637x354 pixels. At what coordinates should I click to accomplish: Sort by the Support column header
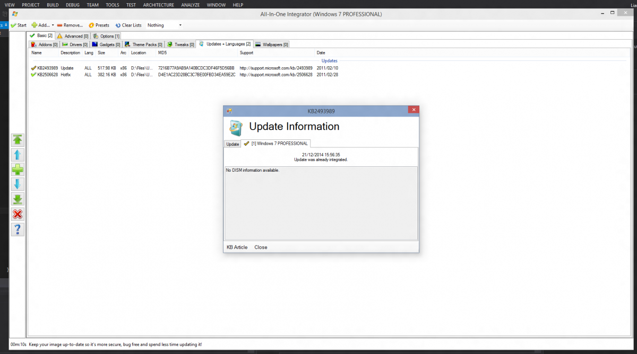pyautogui.click(x=246, y=53)
